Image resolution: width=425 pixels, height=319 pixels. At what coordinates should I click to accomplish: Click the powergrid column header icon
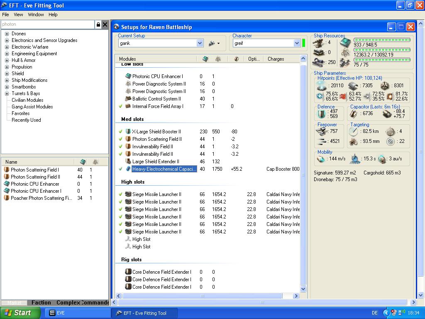tap(218, 59)
